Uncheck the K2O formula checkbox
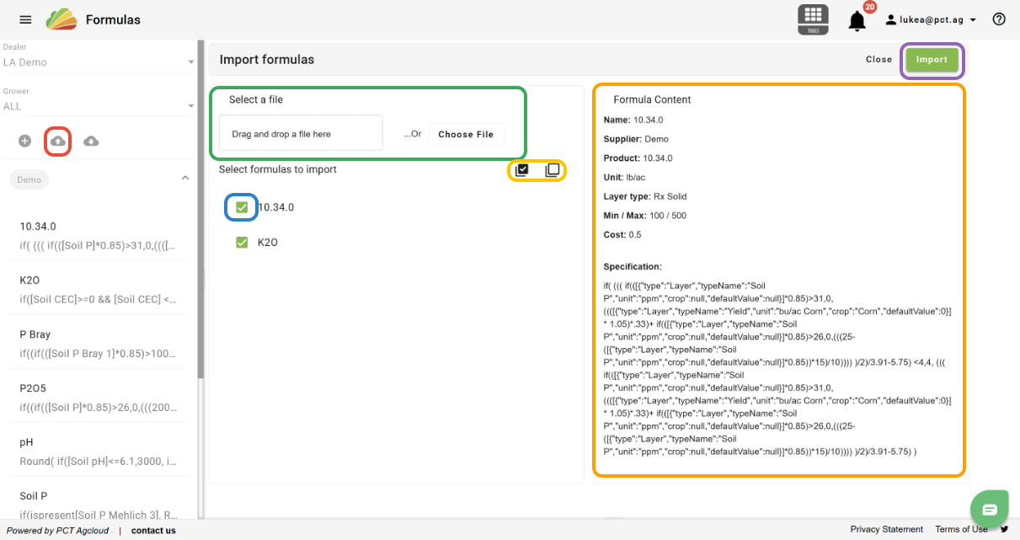The image size is (1020, 540). 242,243
